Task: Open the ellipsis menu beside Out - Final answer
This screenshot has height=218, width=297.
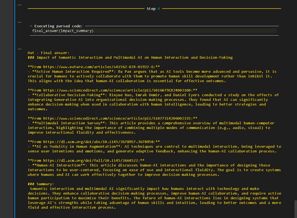Action: click(x=19, y=49)
